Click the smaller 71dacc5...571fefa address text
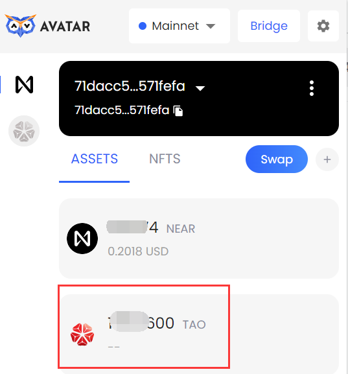 [122, 110]
